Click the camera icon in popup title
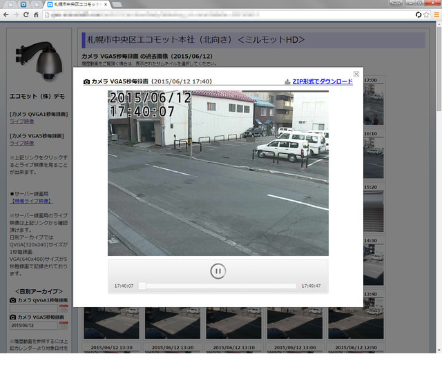This screenshot has width=442, height=374. (86, 81)
